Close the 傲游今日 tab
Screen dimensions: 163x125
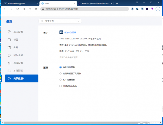(x=111, y=4)
